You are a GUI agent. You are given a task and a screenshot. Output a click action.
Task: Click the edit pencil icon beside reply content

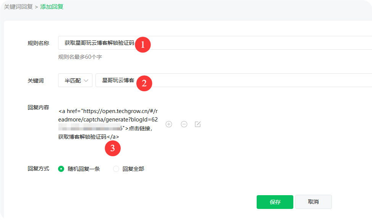tap(198, 124)
